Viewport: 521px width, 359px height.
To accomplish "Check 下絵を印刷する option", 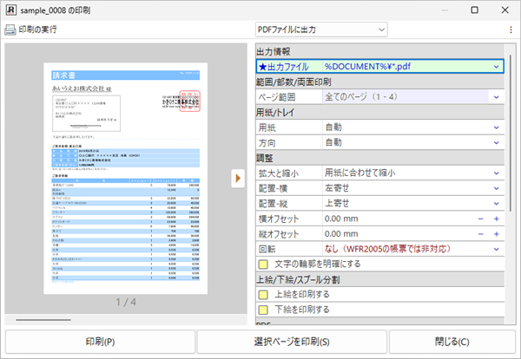I will pos(263,310).
